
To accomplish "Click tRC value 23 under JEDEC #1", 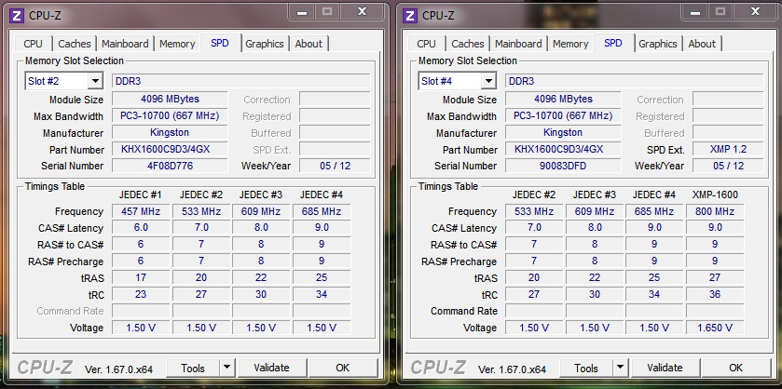I will [x=141, y=294].
